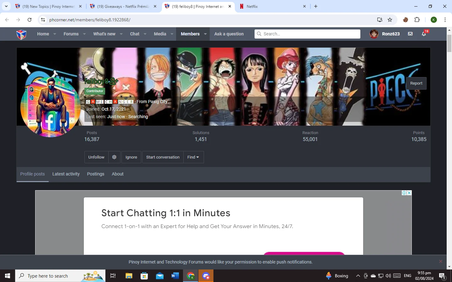Expand the What's new dropdown arrow
Screen dimensions: 452x282
(121, 34)
